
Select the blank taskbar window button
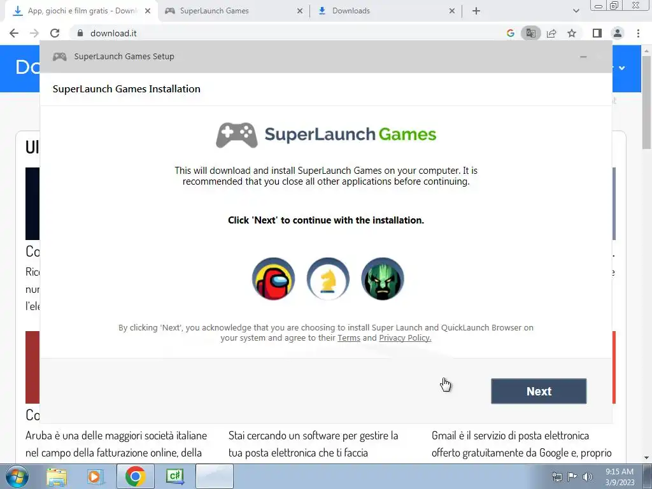click(x=214, y=476)
